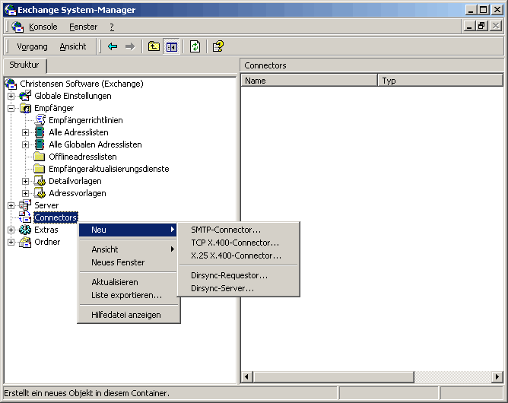This screenshot has height=403, width=508.
Task: Click the console icon in menu bar
Action: tap(17, 27)
